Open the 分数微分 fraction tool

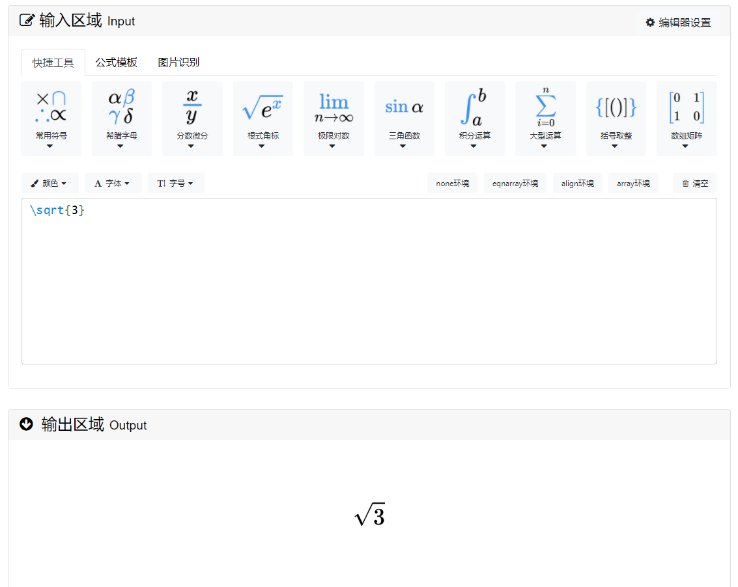[193, 118]
